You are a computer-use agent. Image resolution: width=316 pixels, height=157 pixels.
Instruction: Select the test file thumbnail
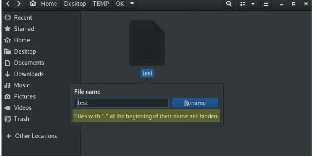[147, 43]
